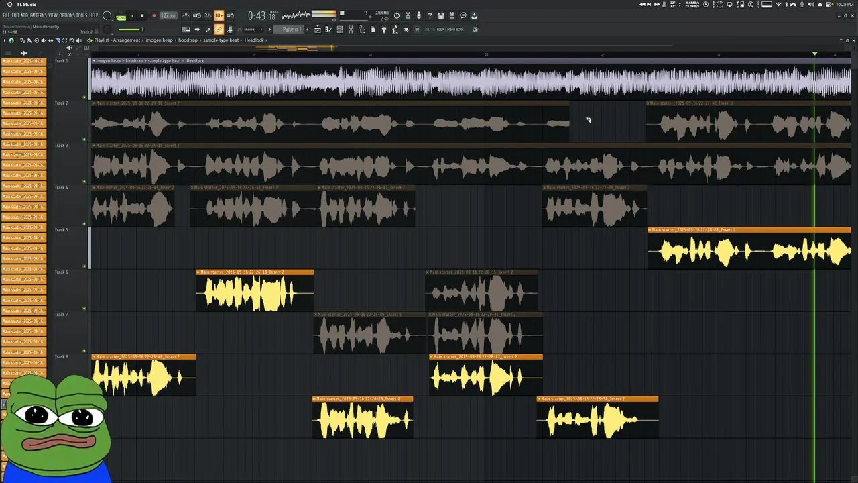
Task: Toggle mute light on Track 2
Action: [x=84, y=140]
